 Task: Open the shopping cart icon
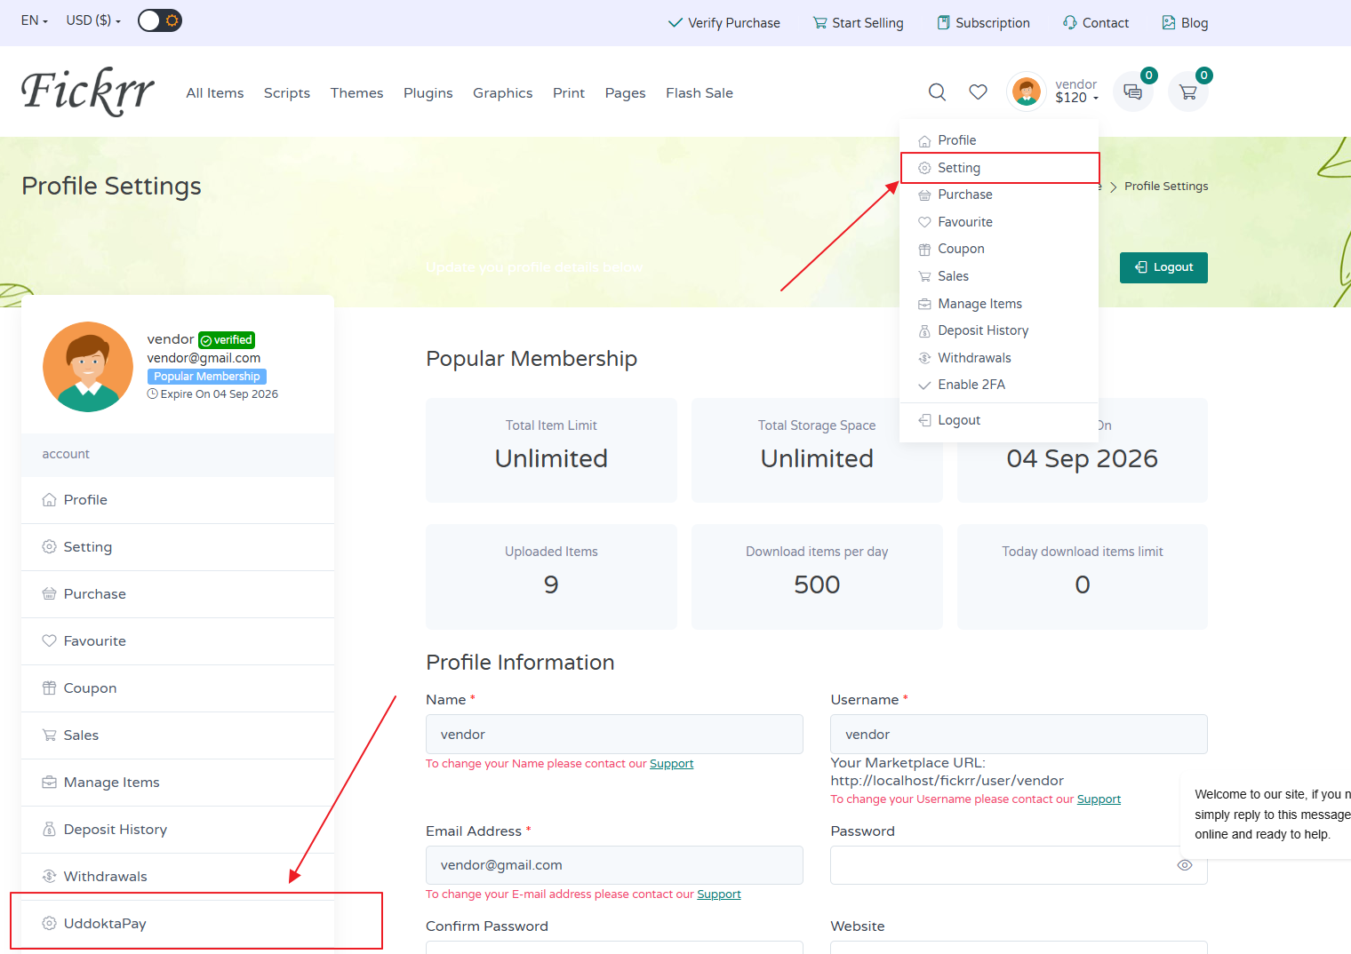(x=1188, y=91)
